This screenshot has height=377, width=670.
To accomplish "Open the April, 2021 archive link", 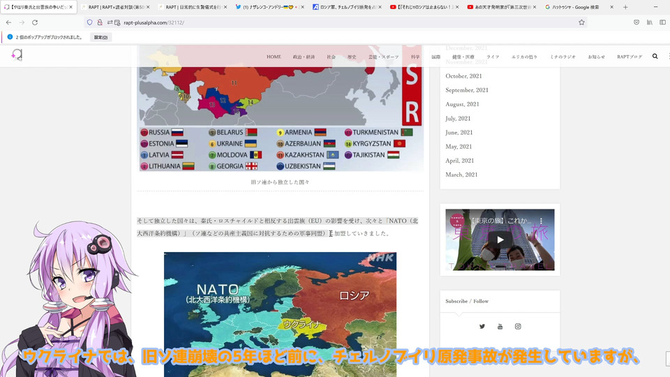I will pos(459,161).
